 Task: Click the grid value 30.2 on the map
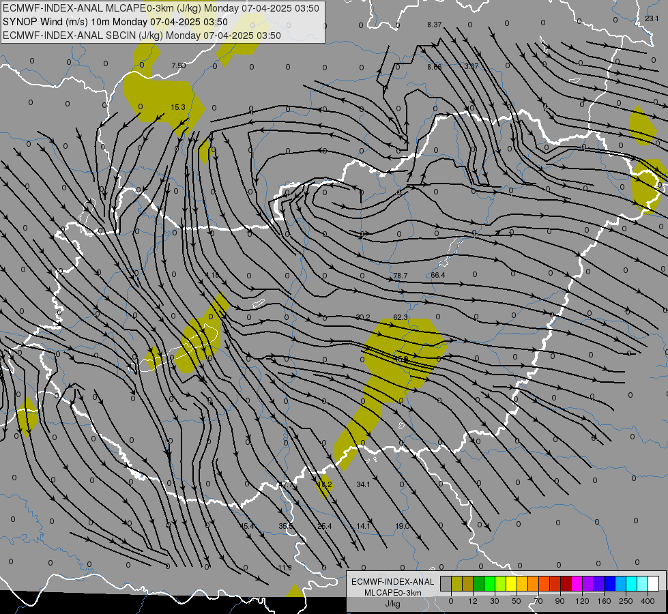(363, 317)
